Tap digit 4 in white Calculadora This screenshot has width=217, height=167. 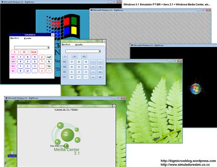21,62
